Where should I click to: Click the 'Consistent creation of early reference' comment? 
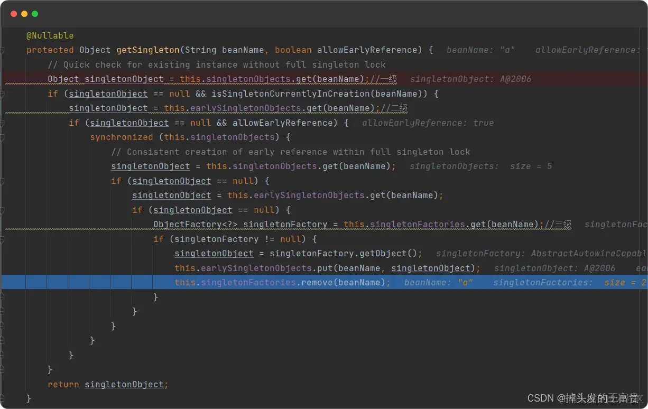tap(291, 152)
